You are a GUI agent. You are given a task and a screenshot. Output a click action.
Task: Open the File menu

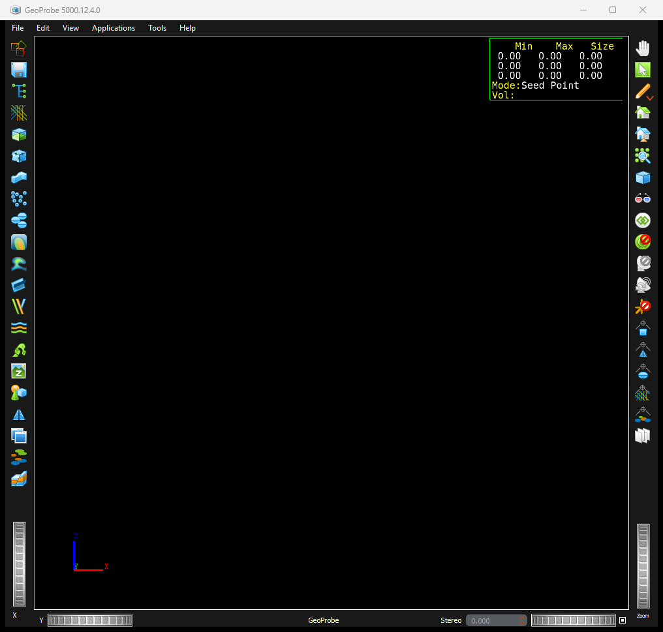(18, 28)
